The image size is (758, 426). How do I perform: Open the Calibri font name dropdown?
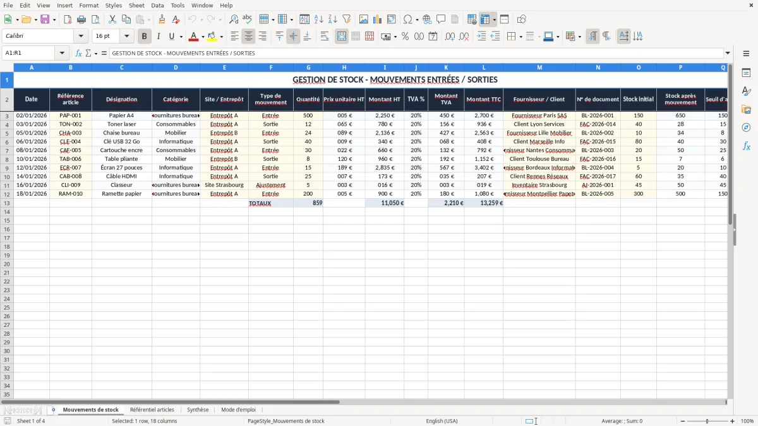(x=81, y=37)
